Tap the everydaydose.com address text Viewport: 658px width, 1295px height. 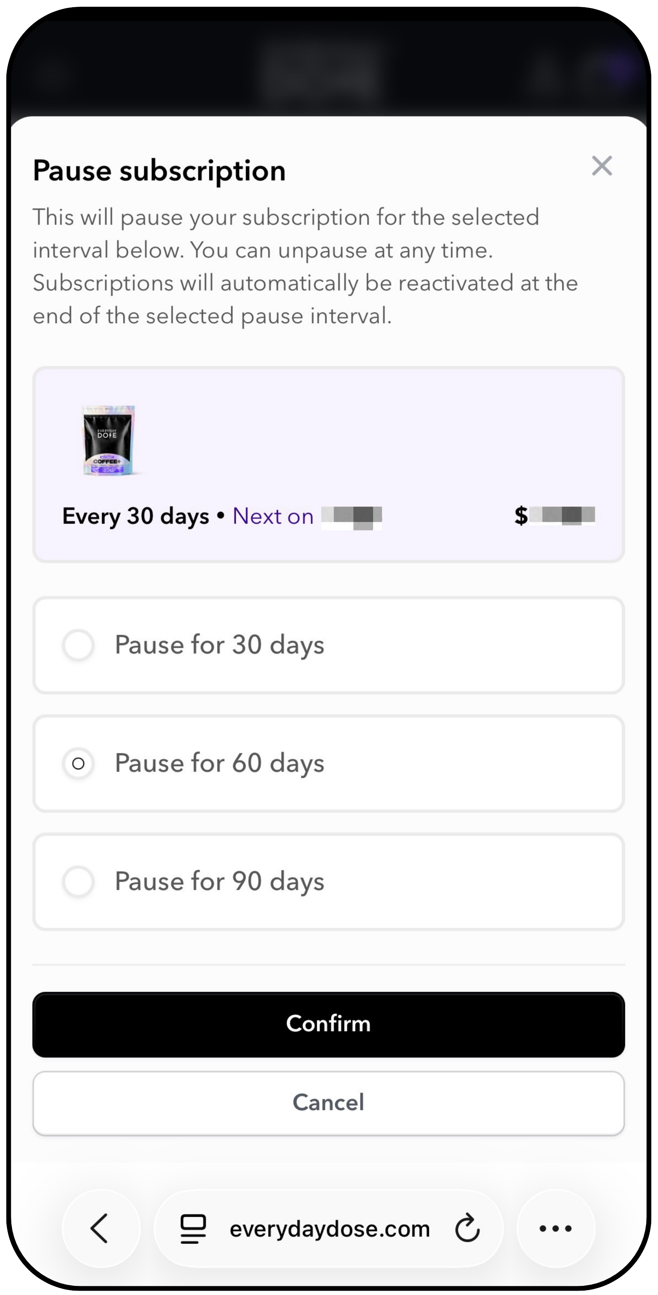click(330, 1229)
